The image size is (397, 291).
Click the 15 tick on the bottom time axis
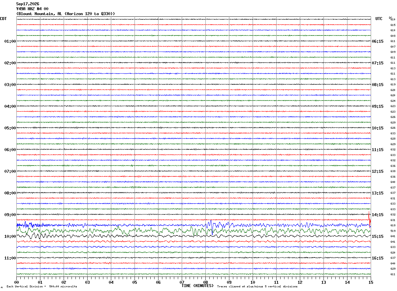(x=371, y=282)
